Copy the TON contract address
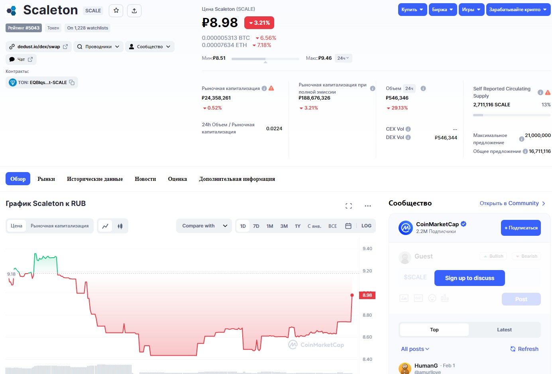The image size is (552, 374). pos(72,82)
